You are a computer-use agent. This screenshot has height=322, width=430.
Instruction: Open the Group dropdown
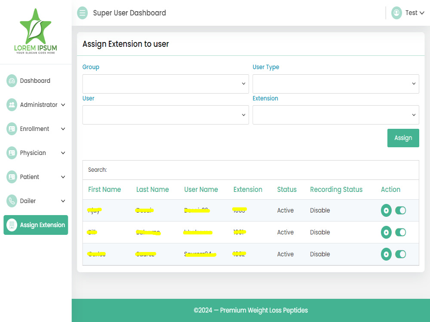tap(166, 84)
